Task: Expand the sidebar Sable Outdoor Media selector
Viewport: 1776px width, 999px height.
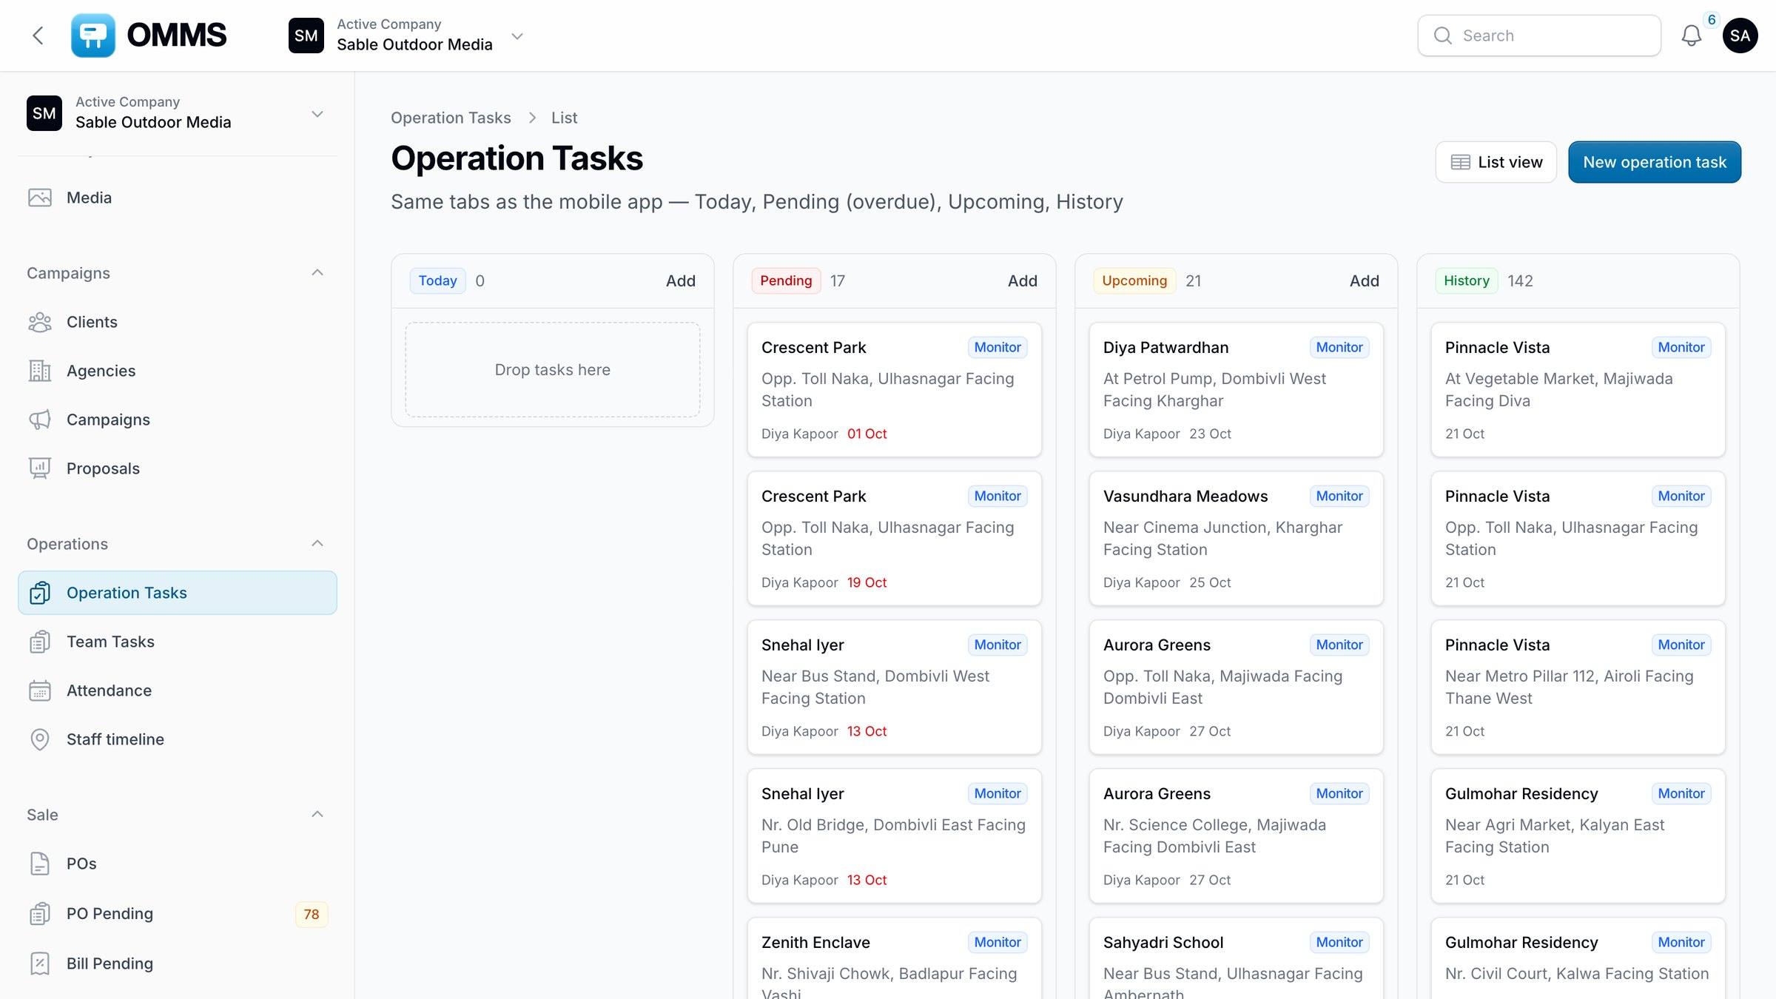Action: [178, 113]
